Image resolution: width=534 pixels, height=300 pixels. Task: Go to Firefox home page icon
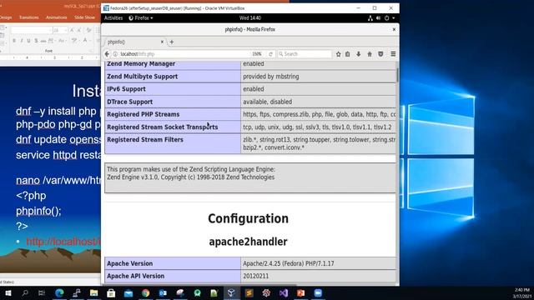click(370, 54)
